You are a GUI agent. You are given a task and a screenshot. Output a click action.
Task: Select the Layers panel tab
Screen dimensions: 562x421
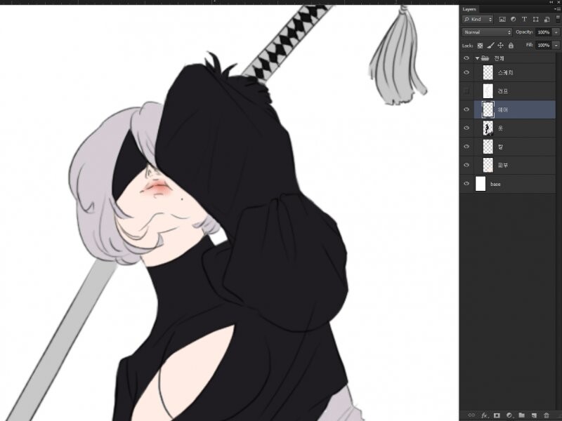coord(469,9)
